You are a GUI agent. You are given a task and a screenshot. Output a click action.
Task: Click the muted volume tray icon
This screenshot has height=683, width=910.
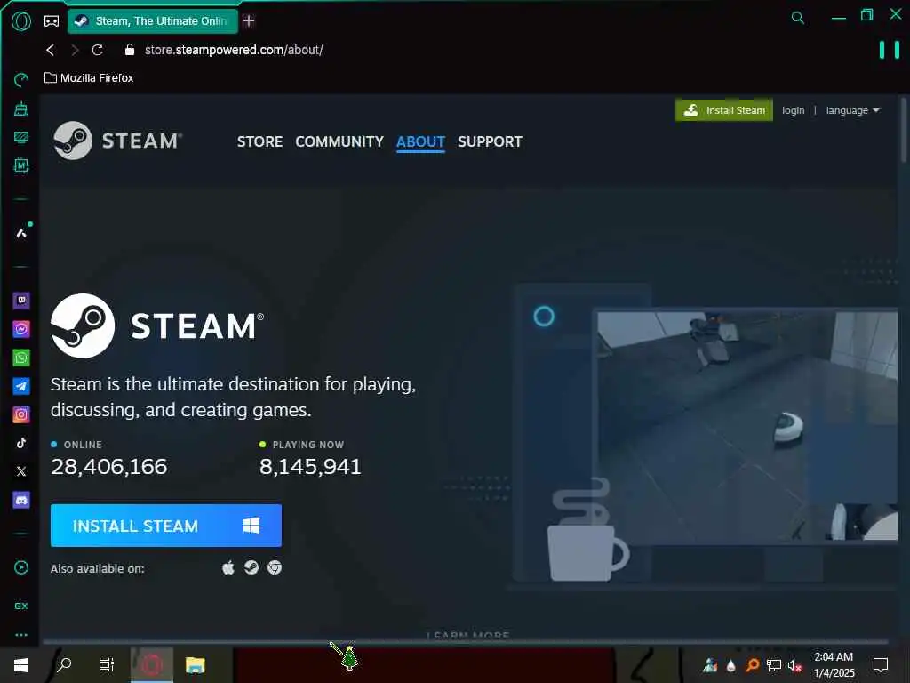794,665
